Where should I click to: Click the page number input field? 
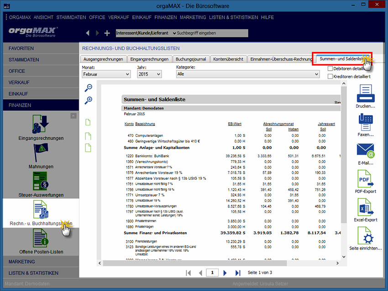212,272
